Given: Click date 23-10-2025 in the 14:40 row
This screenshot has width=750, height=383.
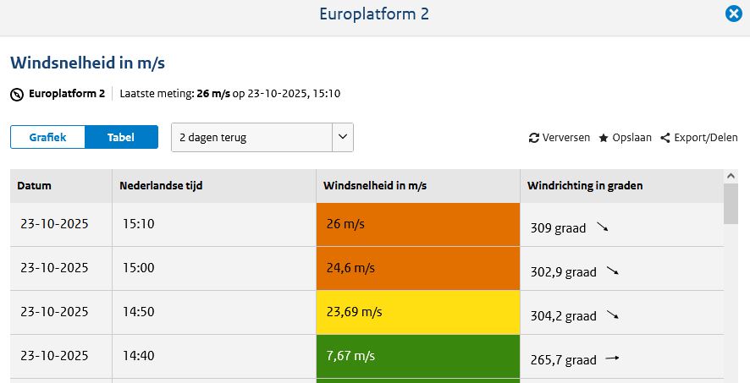Looking at the screenshot, I should point(54,355).
